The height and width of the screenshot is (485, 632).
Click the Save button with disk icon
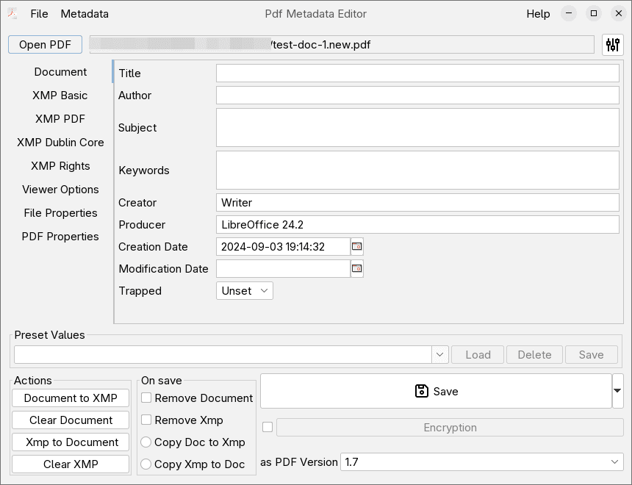tap(436, 391)
